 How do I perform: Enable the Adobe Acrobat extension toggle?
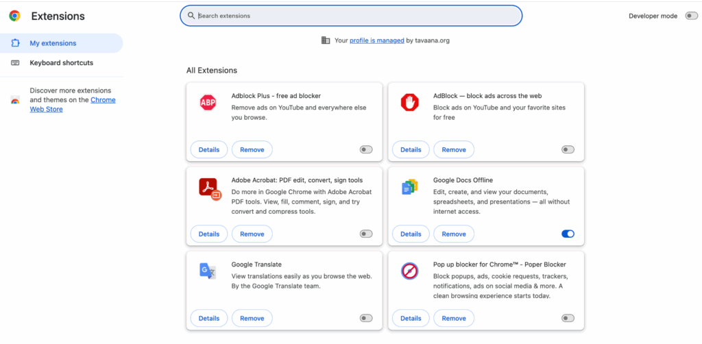coord(366,234)
